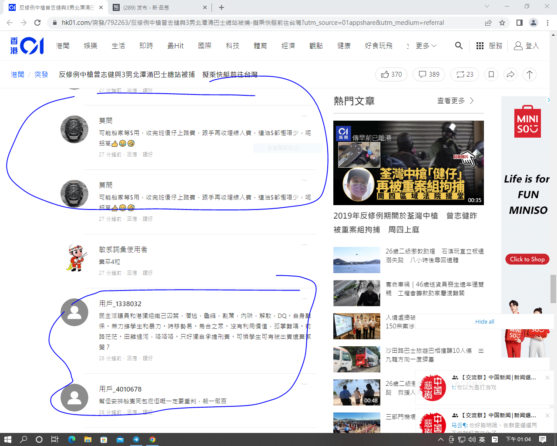
Task: Open first 莫問 watch avatar profile
Action: coord(74,129)
